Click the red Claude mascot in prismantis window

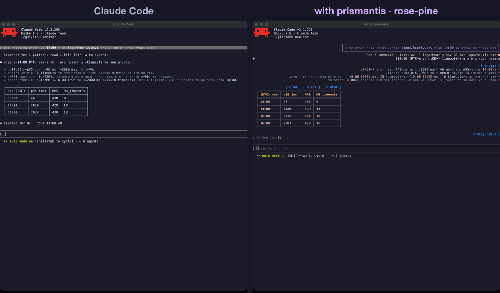point(262,33)
